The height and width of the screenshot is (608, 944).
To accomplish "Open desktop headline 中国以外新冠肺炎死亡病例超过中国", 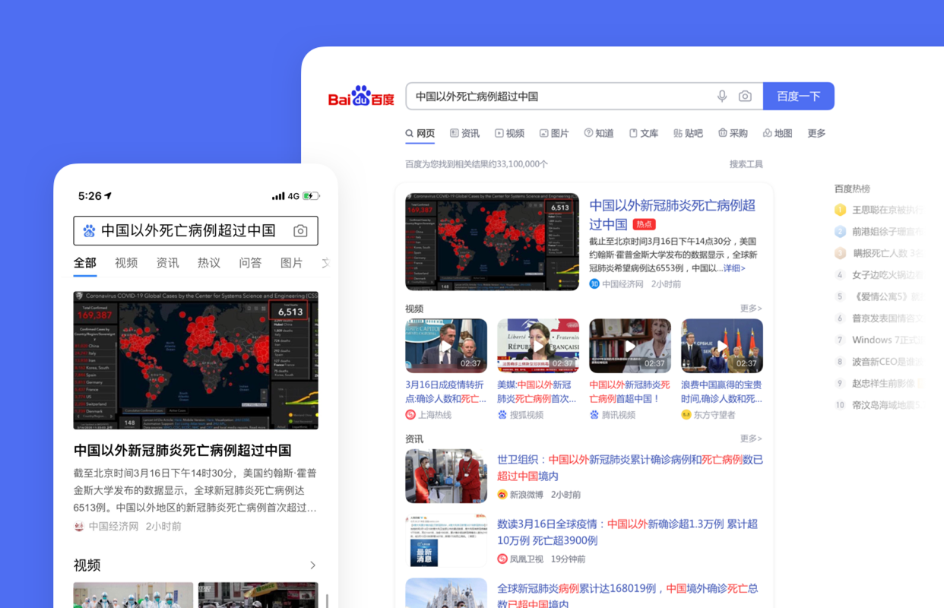I will 672,214.
